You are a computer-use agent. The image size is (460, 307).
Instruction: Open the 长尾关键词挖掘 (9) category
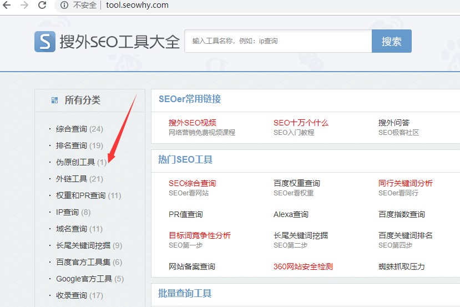click(89, 245)
